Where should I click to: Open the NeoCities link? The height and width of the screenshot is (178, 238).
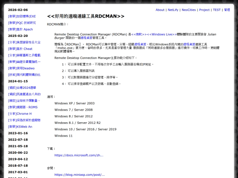click(x=189, y=10)
